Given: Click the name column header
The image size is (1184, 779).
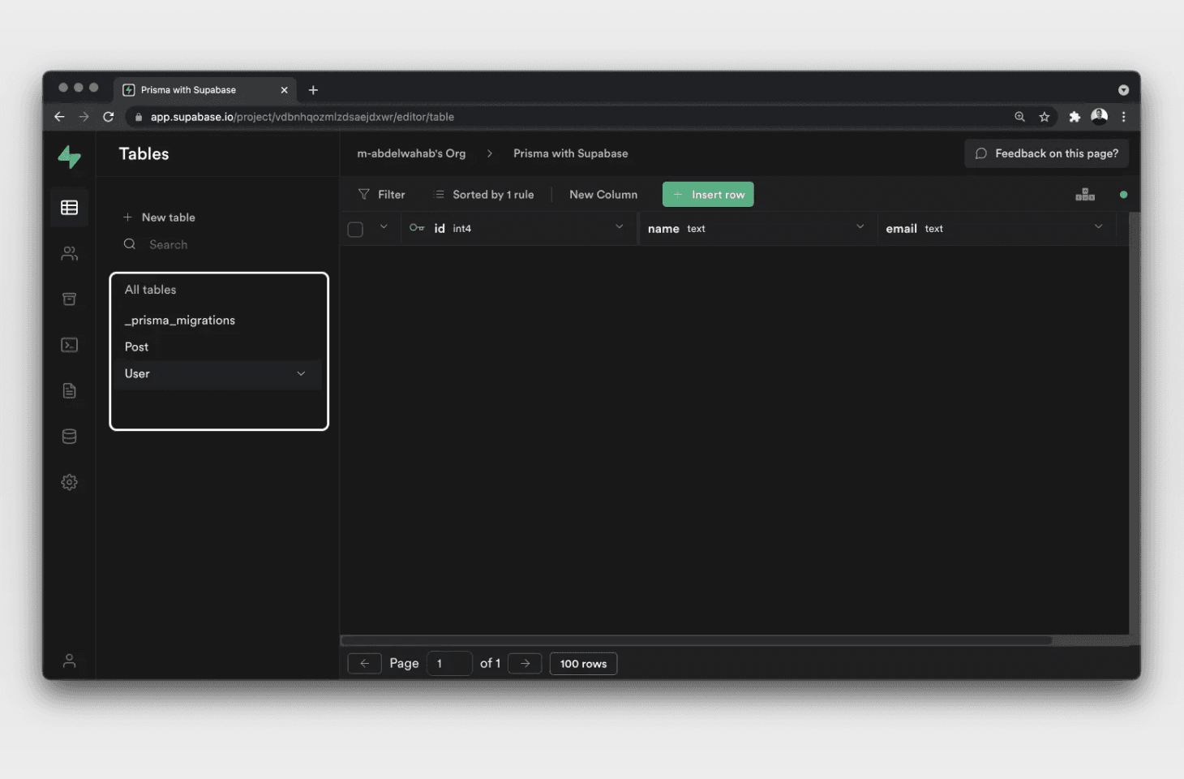Looking at the screenshot, I should 757,229.
